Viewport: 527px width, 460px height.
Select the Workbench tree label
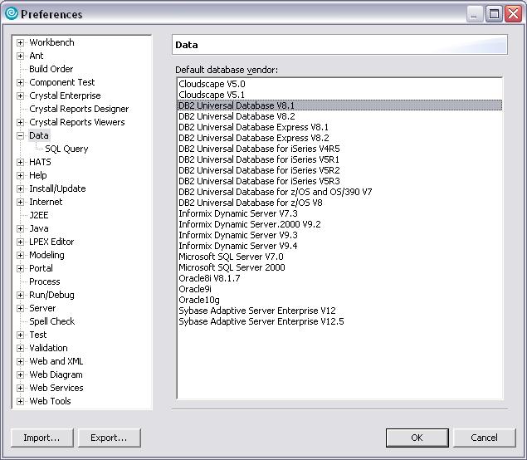click(51, 42)
